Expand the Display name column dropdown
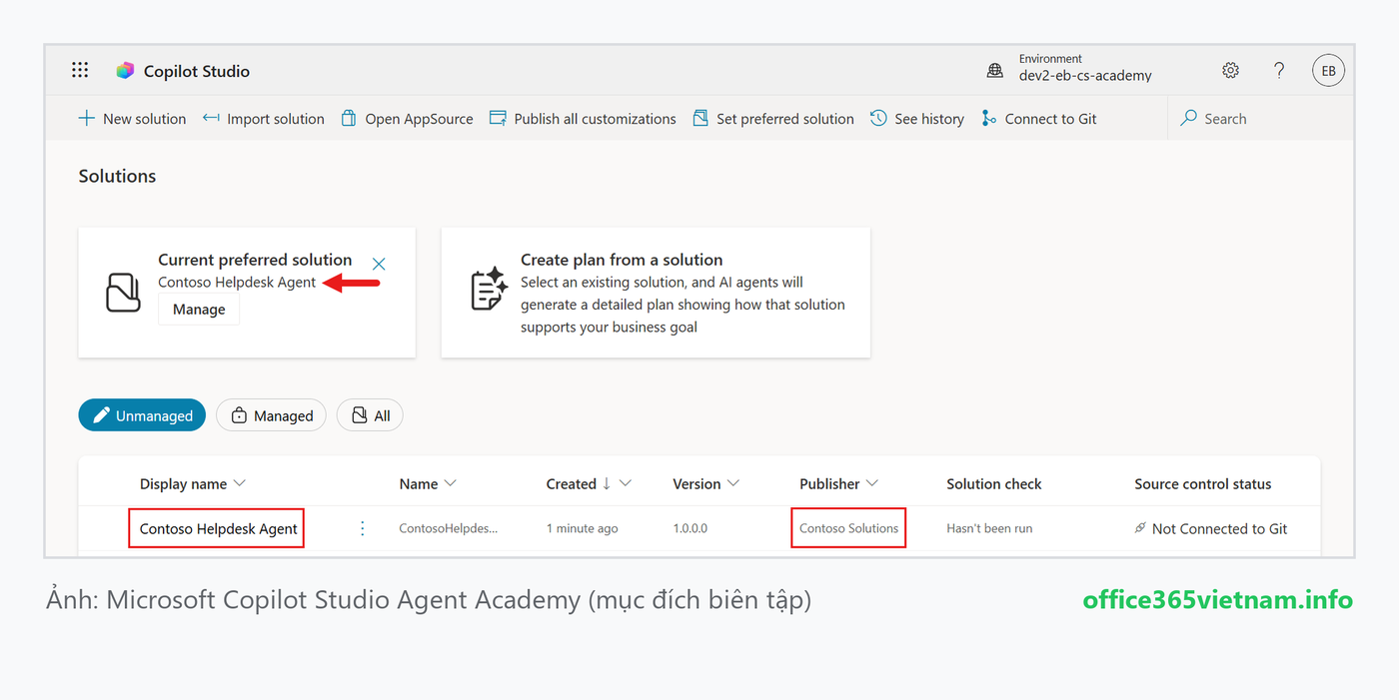This screenshot has width=1399, height=700. pyautogui.click(x=239, y=483)
